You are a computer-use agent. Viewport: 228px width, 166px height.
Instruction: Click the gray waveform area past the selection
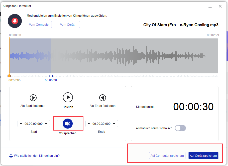coord(135,56)
